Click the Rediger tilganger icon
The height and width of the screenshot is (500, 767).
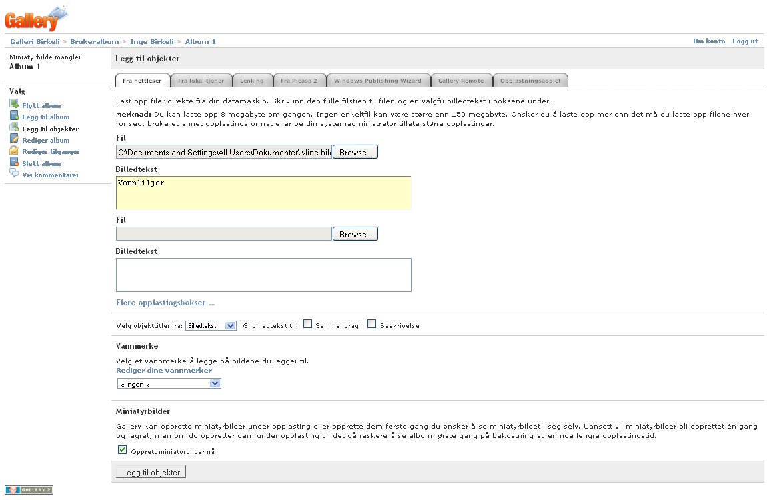coord(14,151)
